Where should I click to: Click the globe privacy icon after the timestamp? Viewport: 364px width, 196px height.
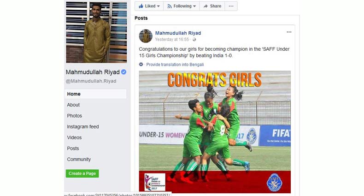coord(194,40)
